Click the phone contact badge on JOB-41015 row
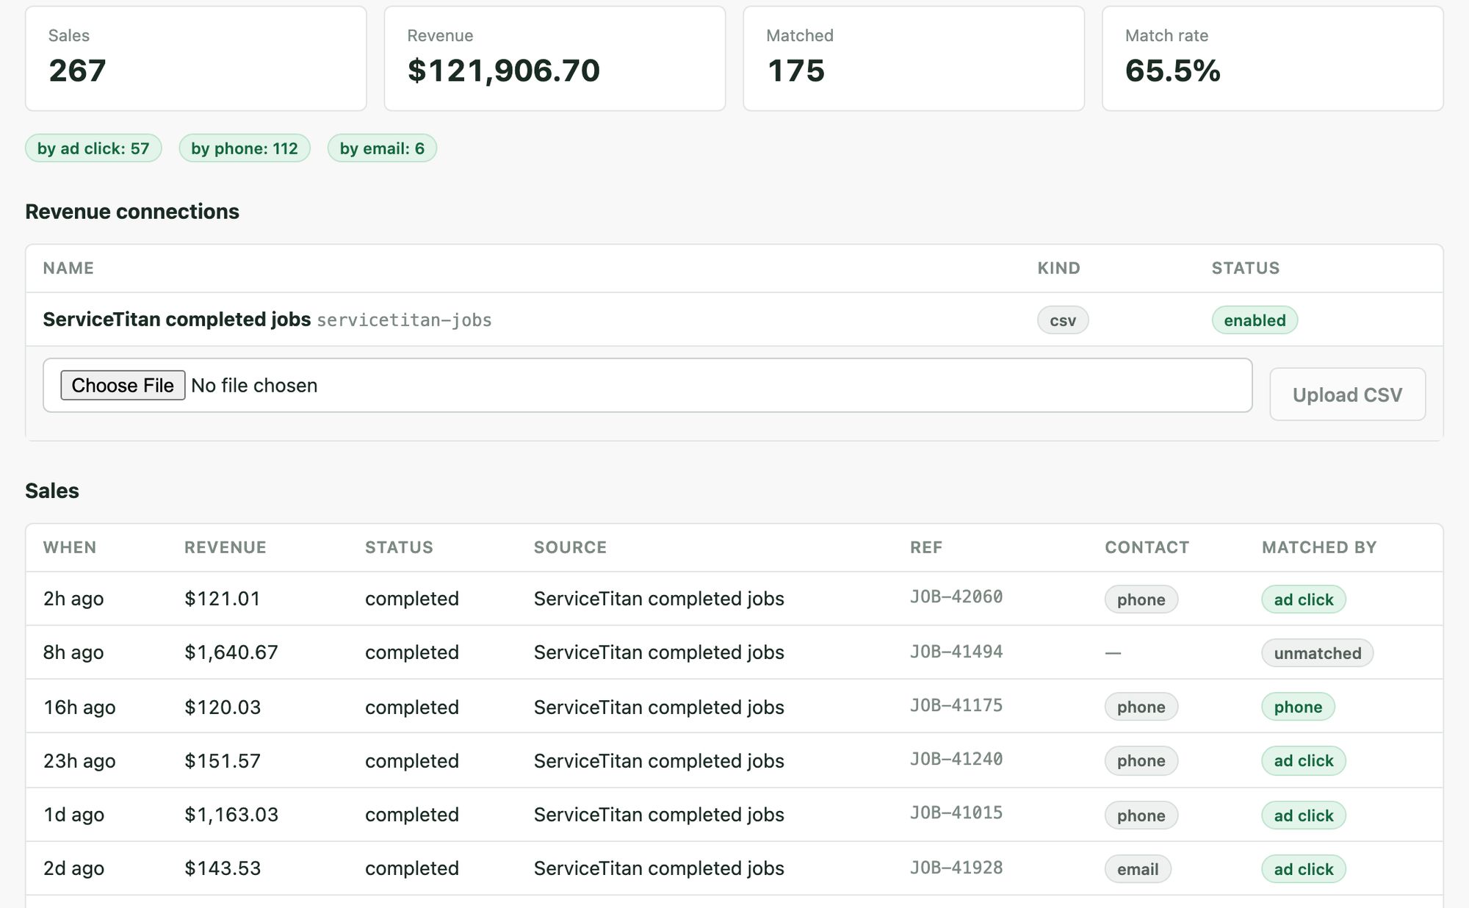The height and width of the screenshot is (908, 1469). (x=1141, y=815)
